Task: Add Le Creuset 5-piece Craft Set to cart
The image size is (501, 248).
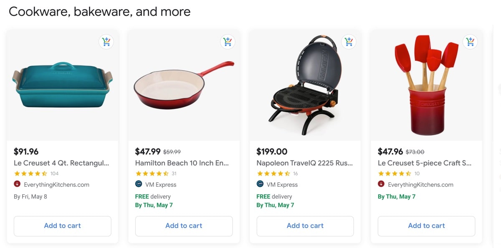Action: [426, 226]
